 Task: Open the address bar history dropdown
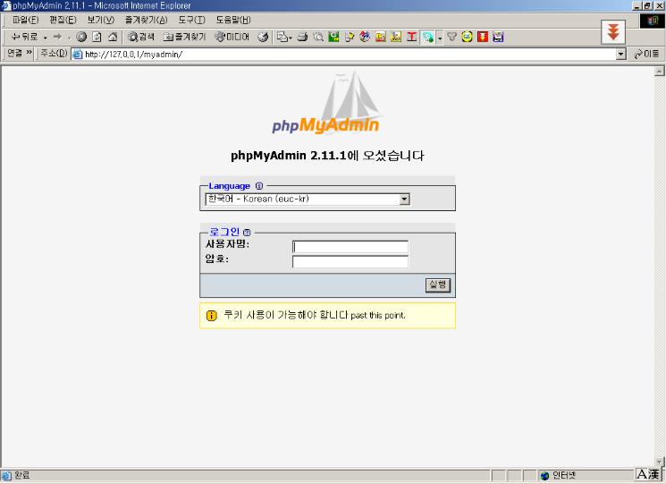click(621, 55)
